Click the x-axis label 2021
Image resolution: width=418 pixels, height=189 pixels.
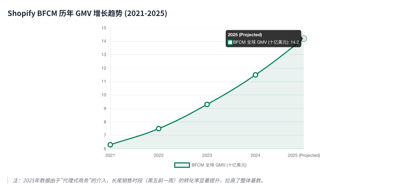(110, 155)
